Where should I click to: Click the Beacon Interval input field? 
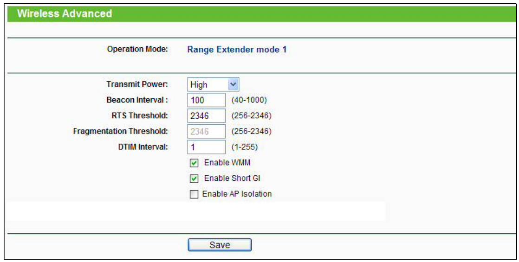pos(206,100)
